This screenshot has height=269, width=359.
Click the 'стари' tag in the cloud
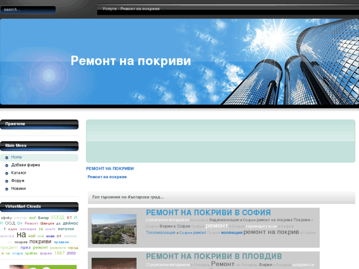point(17,253)
